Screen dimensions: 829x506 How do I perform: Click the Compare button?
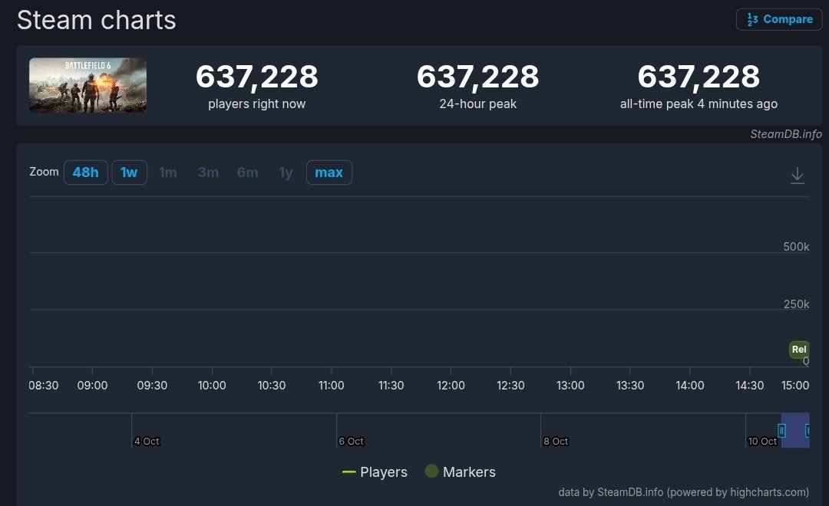coord(779,19)
